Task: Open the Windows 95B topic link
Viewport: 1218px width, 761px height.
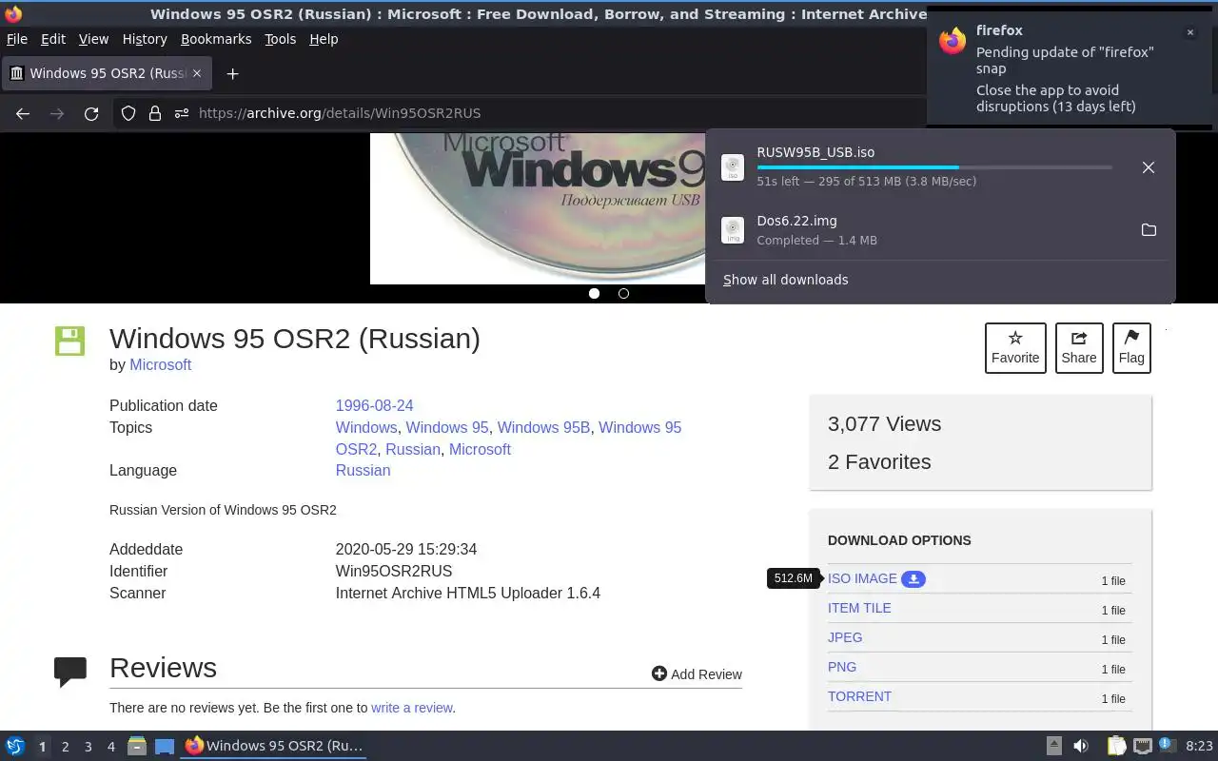Action: click(x=543, y=427)
